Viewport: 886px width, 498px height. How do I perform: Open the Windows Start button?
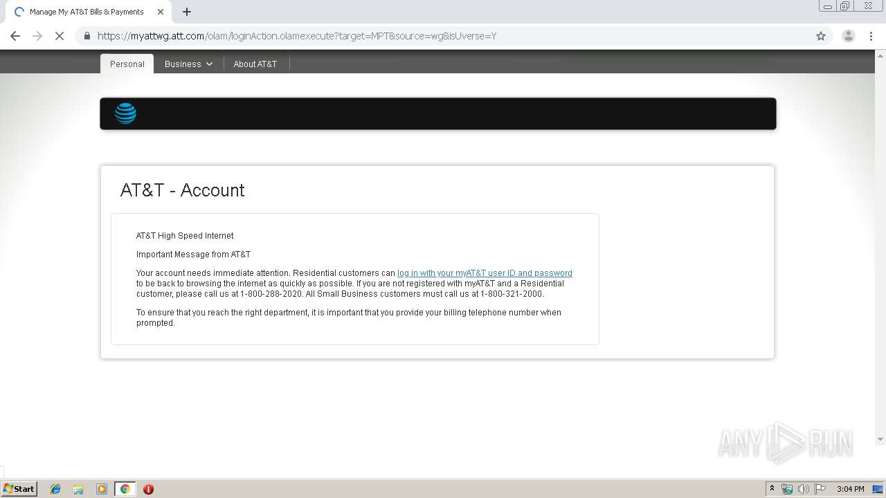pyautogui.click(x=19, y=489)
